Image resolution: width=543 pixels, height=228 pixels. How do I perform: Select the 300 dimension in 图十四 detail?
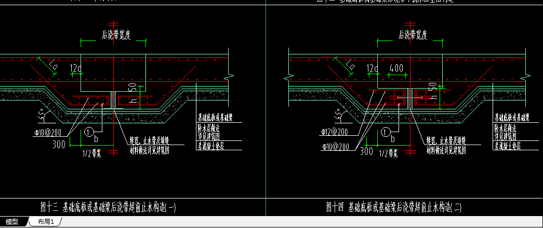coord(367,151)
